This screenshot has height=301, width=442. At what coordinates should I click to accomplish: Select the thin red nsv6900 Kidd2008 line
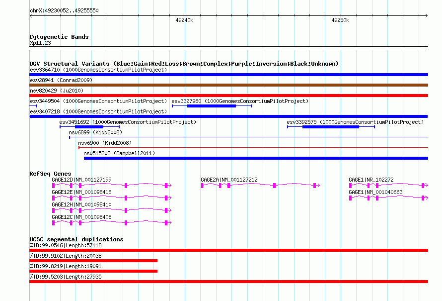[253, 148]
